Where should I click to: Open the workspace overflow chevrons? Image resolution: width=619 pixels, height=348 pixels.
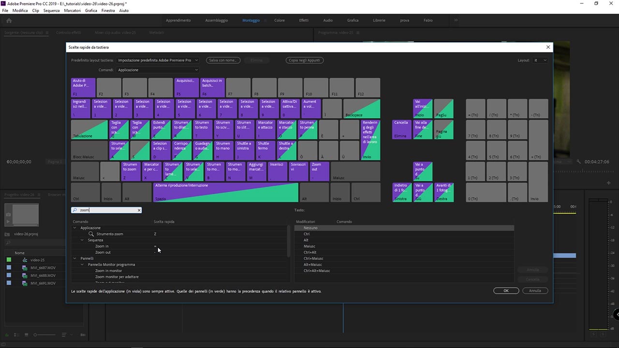tap(456, 20)
